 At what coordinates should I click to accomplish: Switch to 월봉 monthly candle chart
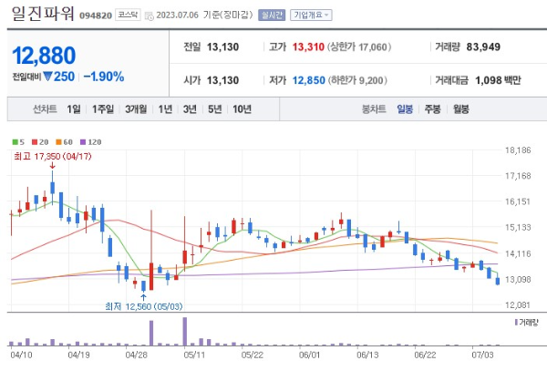(x=460, y=109)
